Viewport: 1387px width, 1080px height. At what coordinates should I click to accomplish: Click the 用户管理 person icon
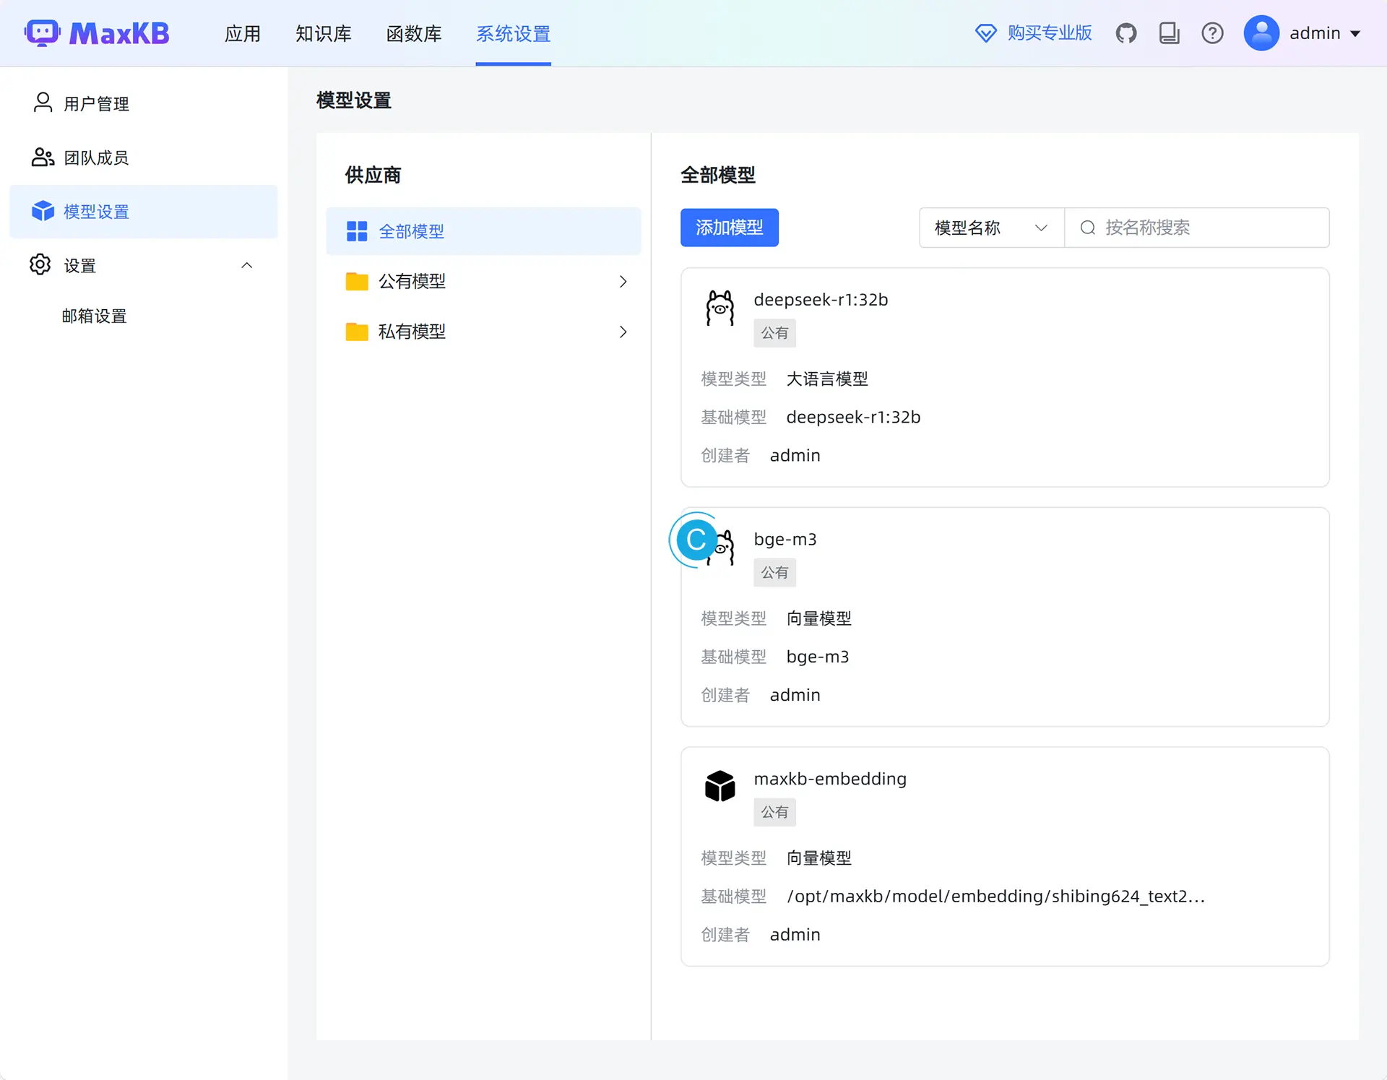click(43, 103)
